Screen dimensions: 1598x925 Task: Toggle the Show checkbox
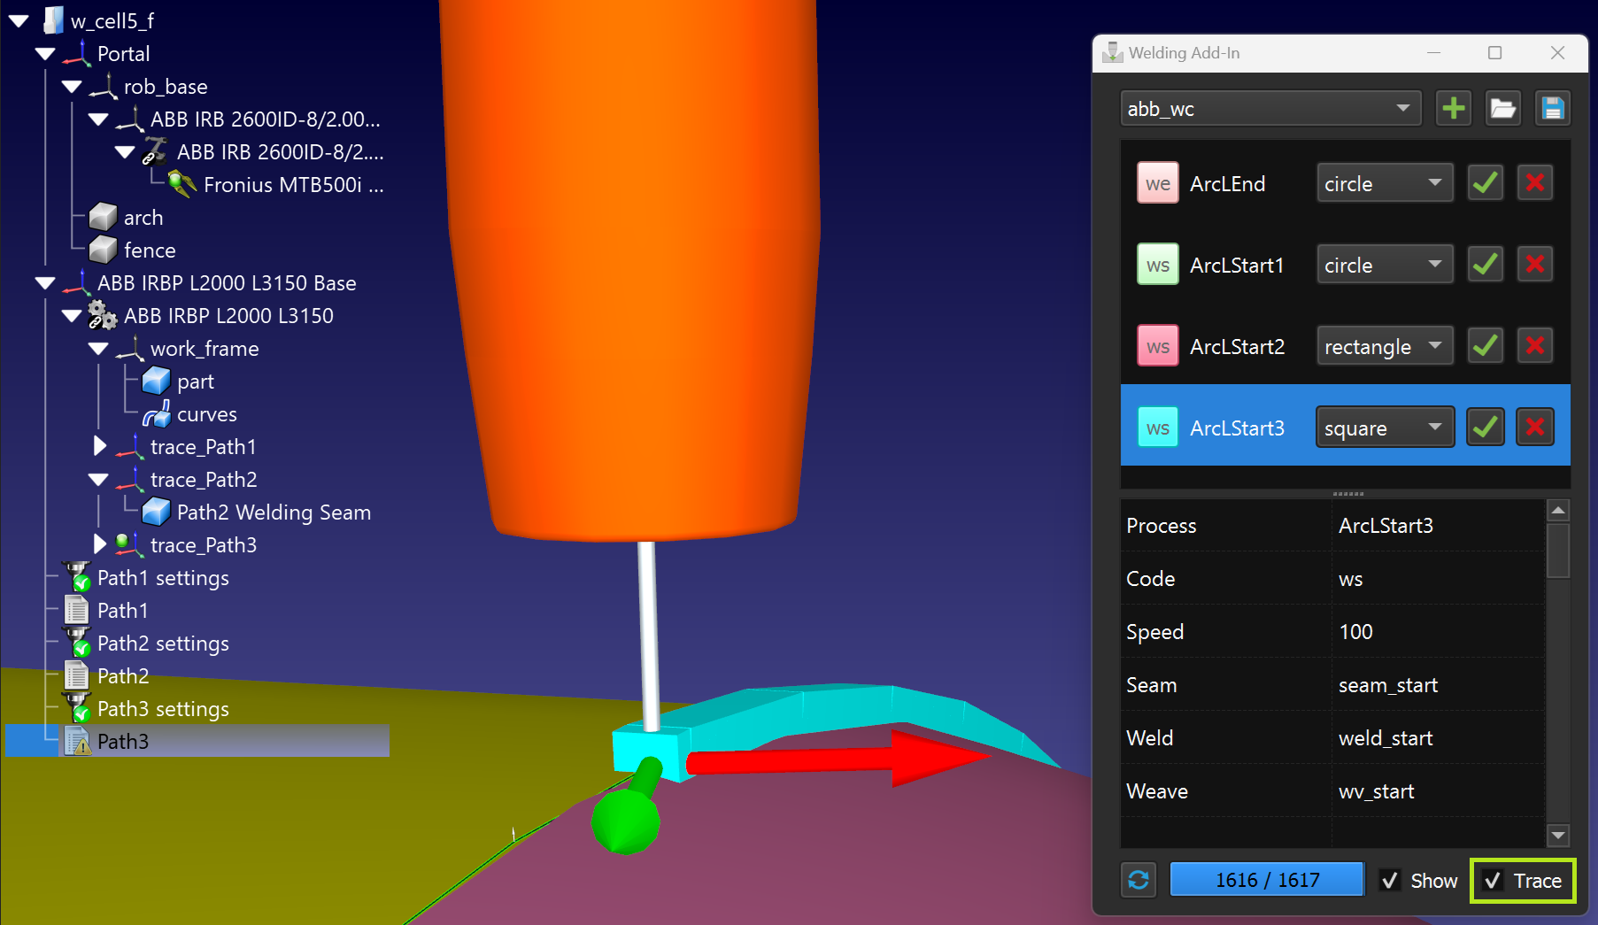click(x=1390, y=881)
